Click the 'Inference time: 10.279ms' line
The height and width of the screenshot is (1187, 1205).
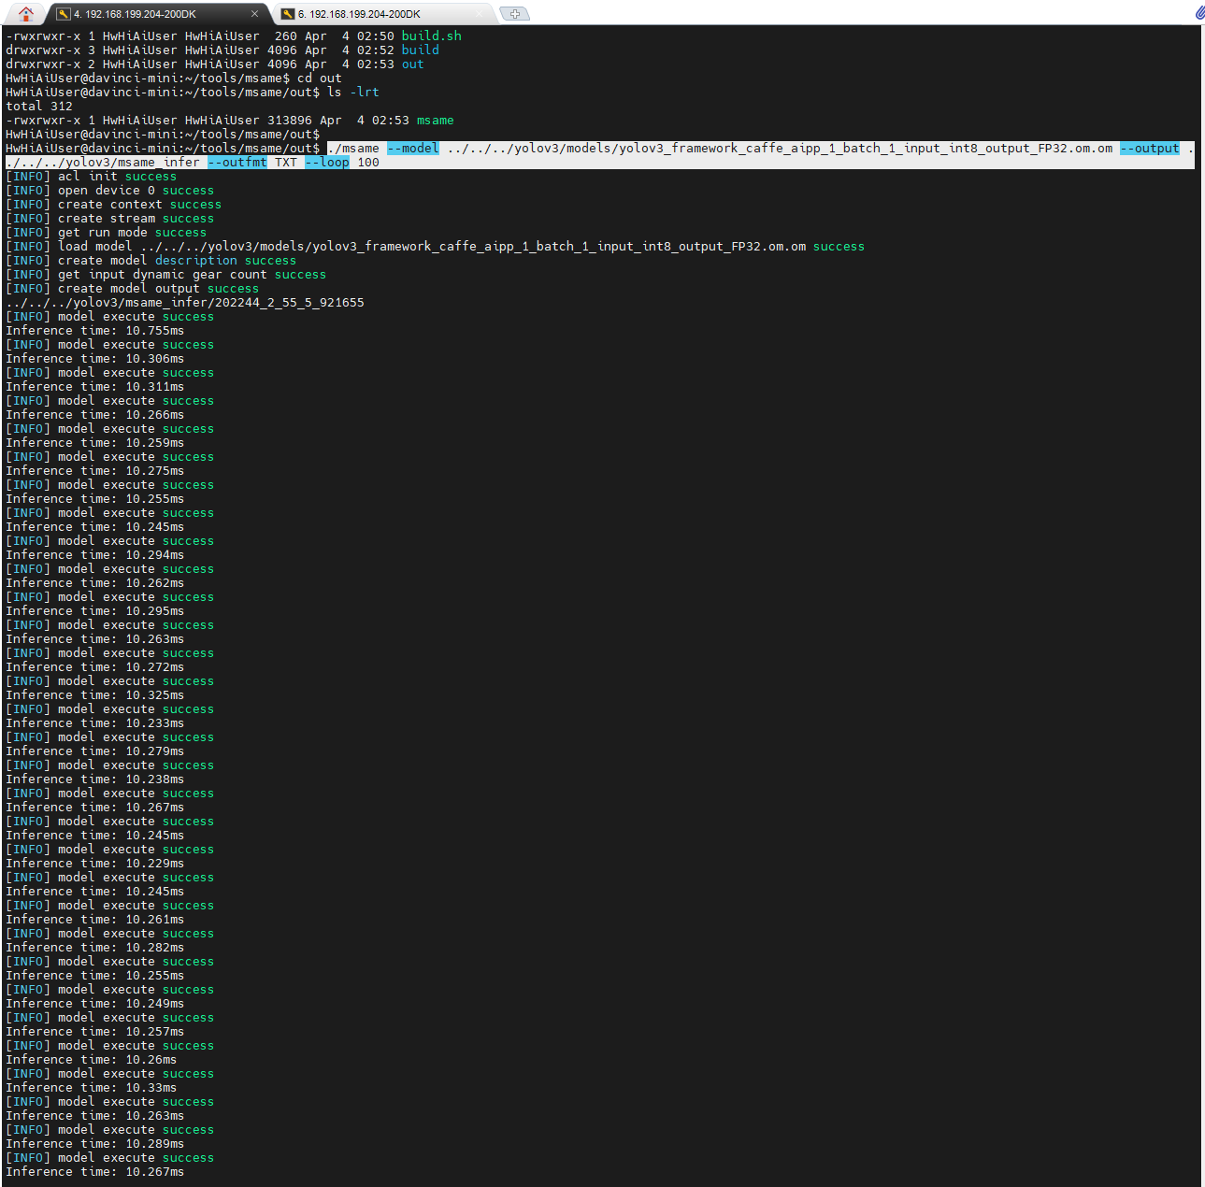pos(95,751)
